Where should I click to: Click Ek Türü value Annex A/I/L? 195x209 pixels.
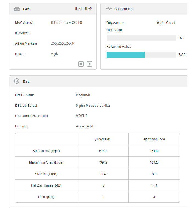pos(85,126)
